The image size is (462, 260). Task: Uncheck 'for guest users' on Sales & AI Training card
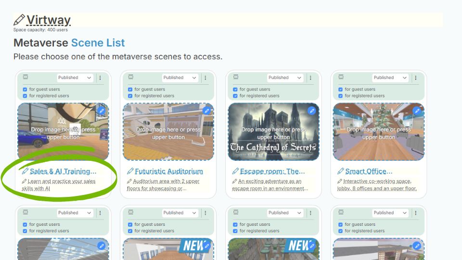tap(25, 90)
